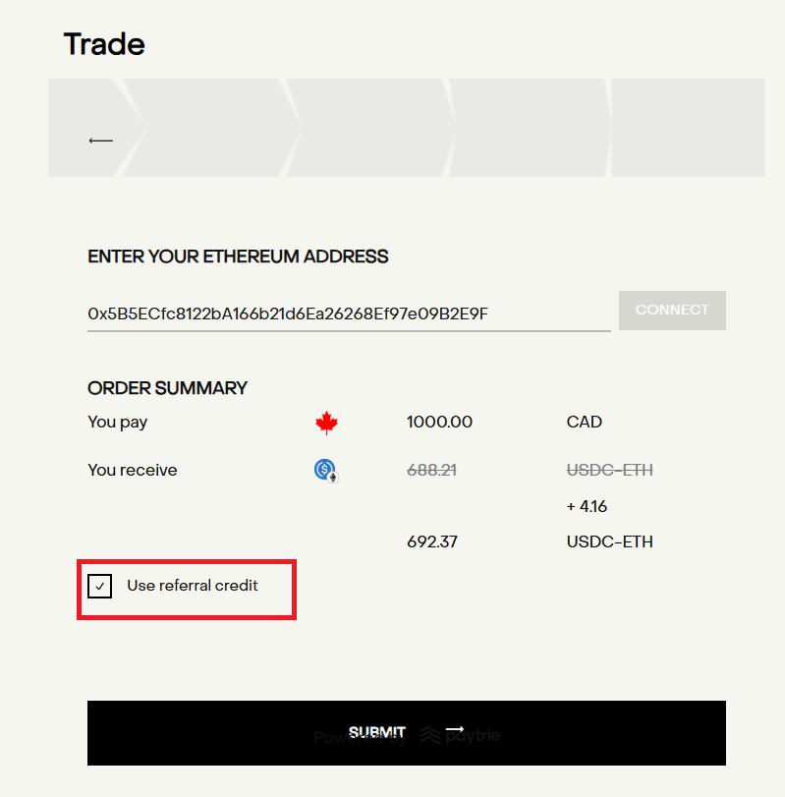
Task: Click the 1000.00 pay amount
Action: [x=439, y=423]
